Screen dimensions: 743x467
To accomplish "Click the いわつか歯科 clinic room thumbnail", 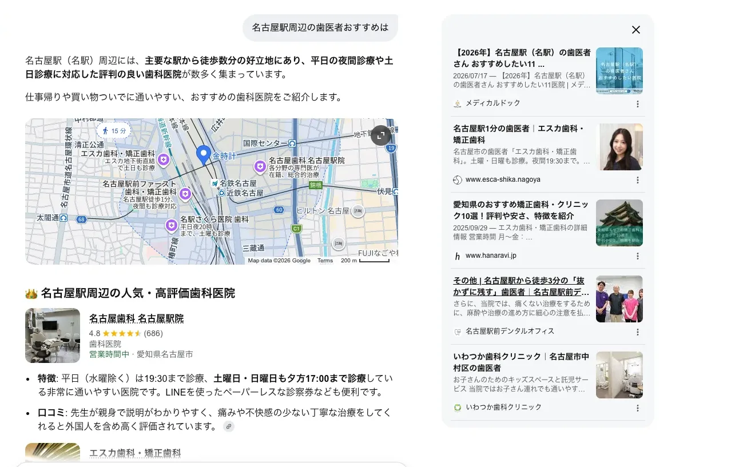I will 619,375.
